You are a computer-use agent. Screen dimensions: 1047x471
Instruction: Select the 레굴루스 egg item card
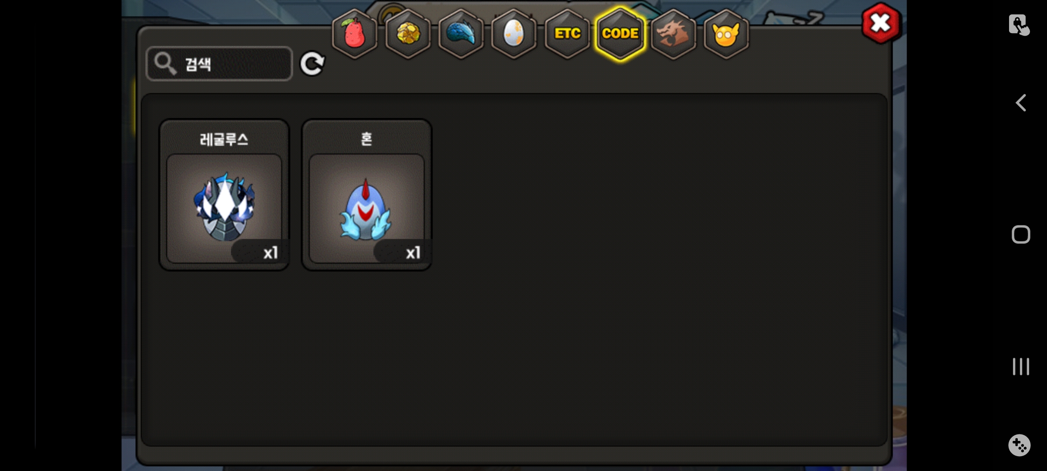[x=224, y=195]
